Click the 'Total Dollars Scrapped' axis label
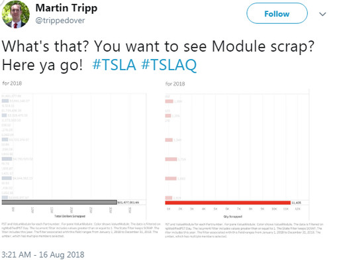This screenshot has height=263, width=337. click(70, 216)
